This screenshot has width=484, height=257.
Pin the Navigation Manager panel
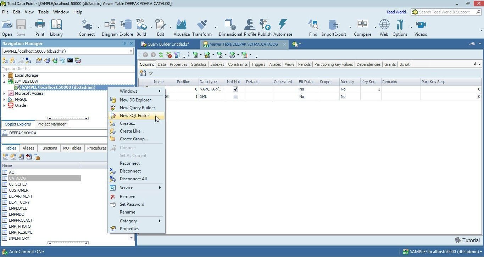124,43
